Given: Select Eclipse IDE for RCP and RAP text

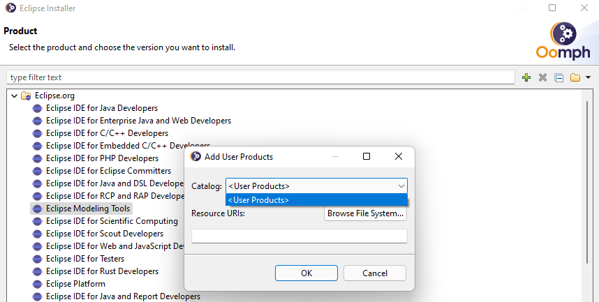Looking at the screenshot, I should tap(115, 196).
